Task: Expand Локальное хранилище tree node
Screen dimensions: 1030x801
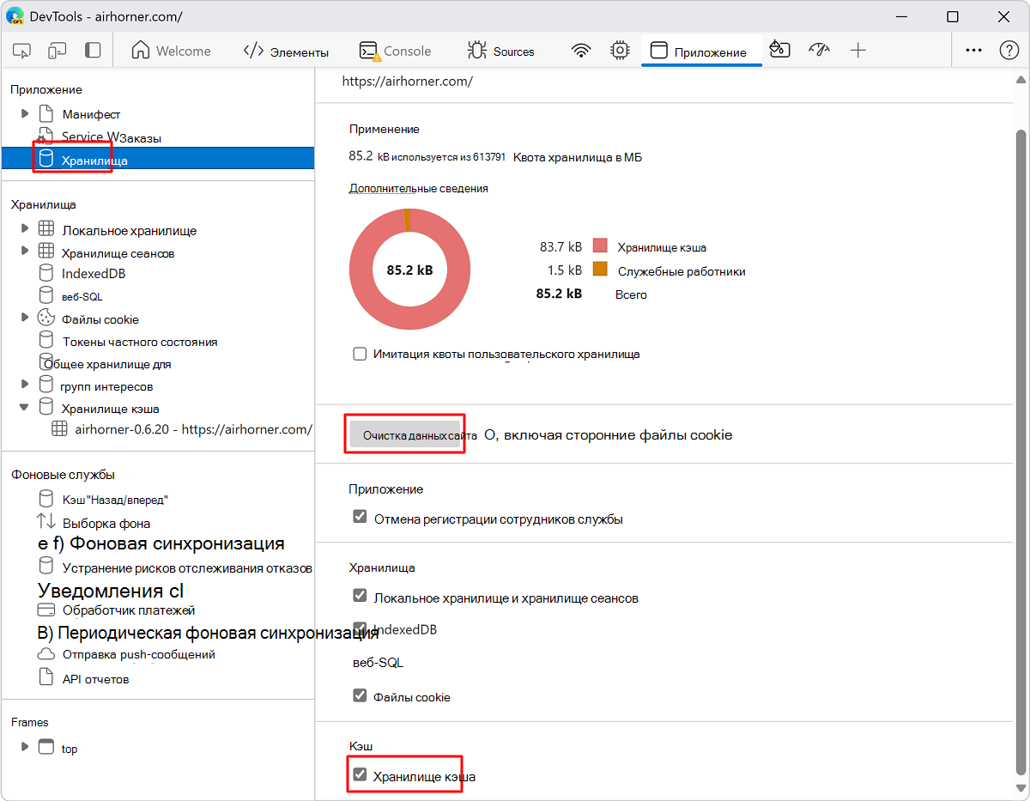Action: click(25, 230)
